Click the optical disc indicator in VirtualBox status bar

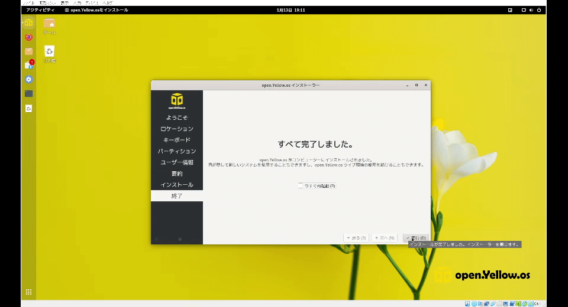[x=474, y=303]
